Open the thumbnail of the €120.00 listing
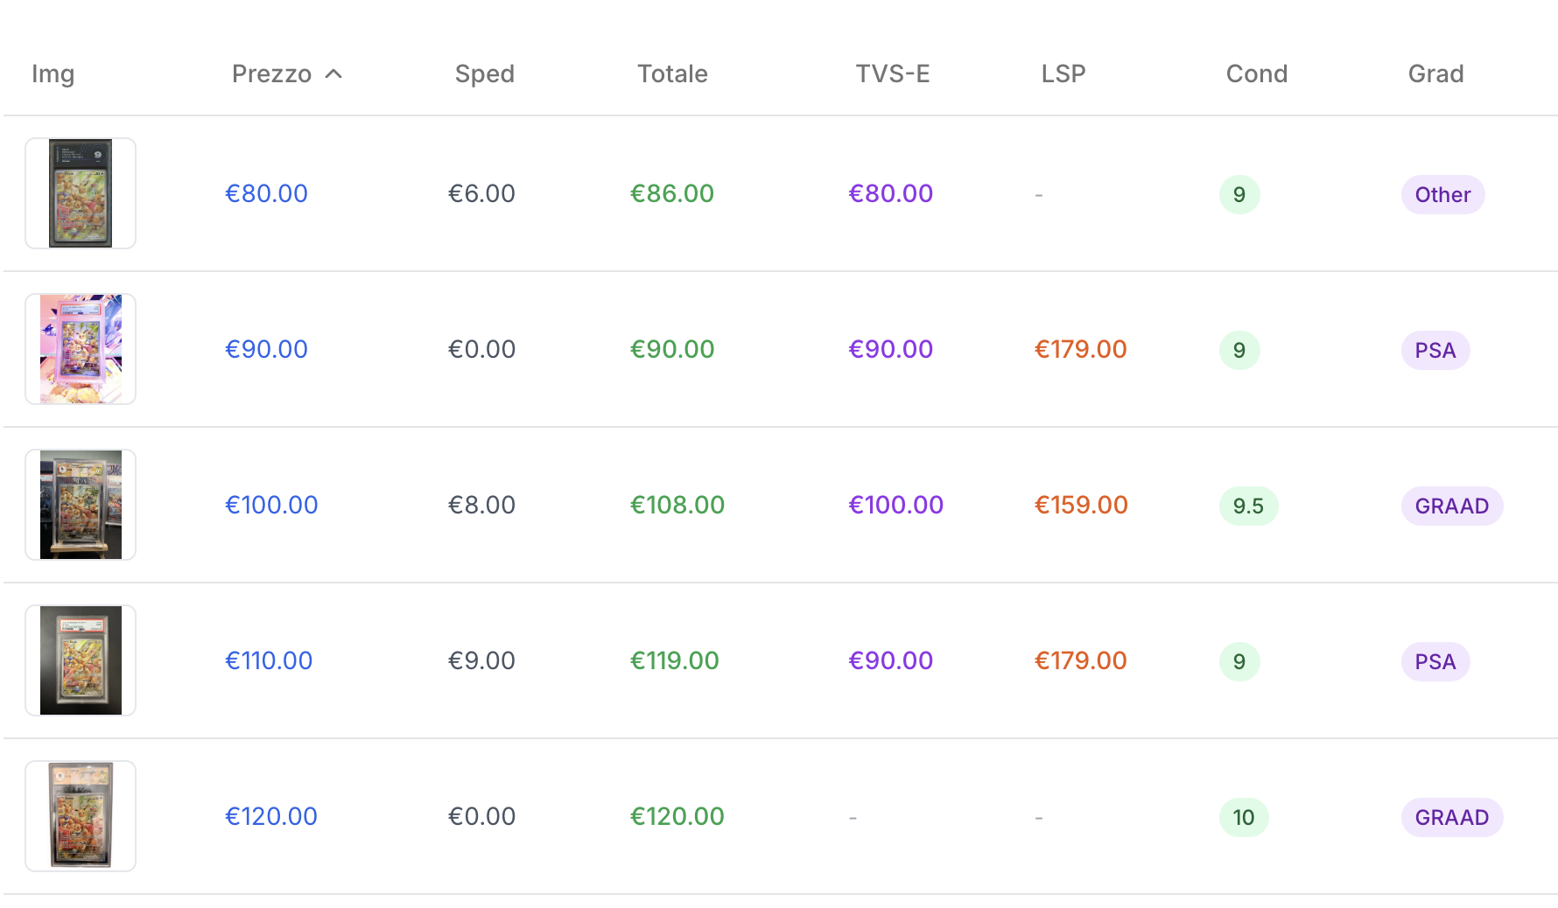1558x908 pixels. 81,816
